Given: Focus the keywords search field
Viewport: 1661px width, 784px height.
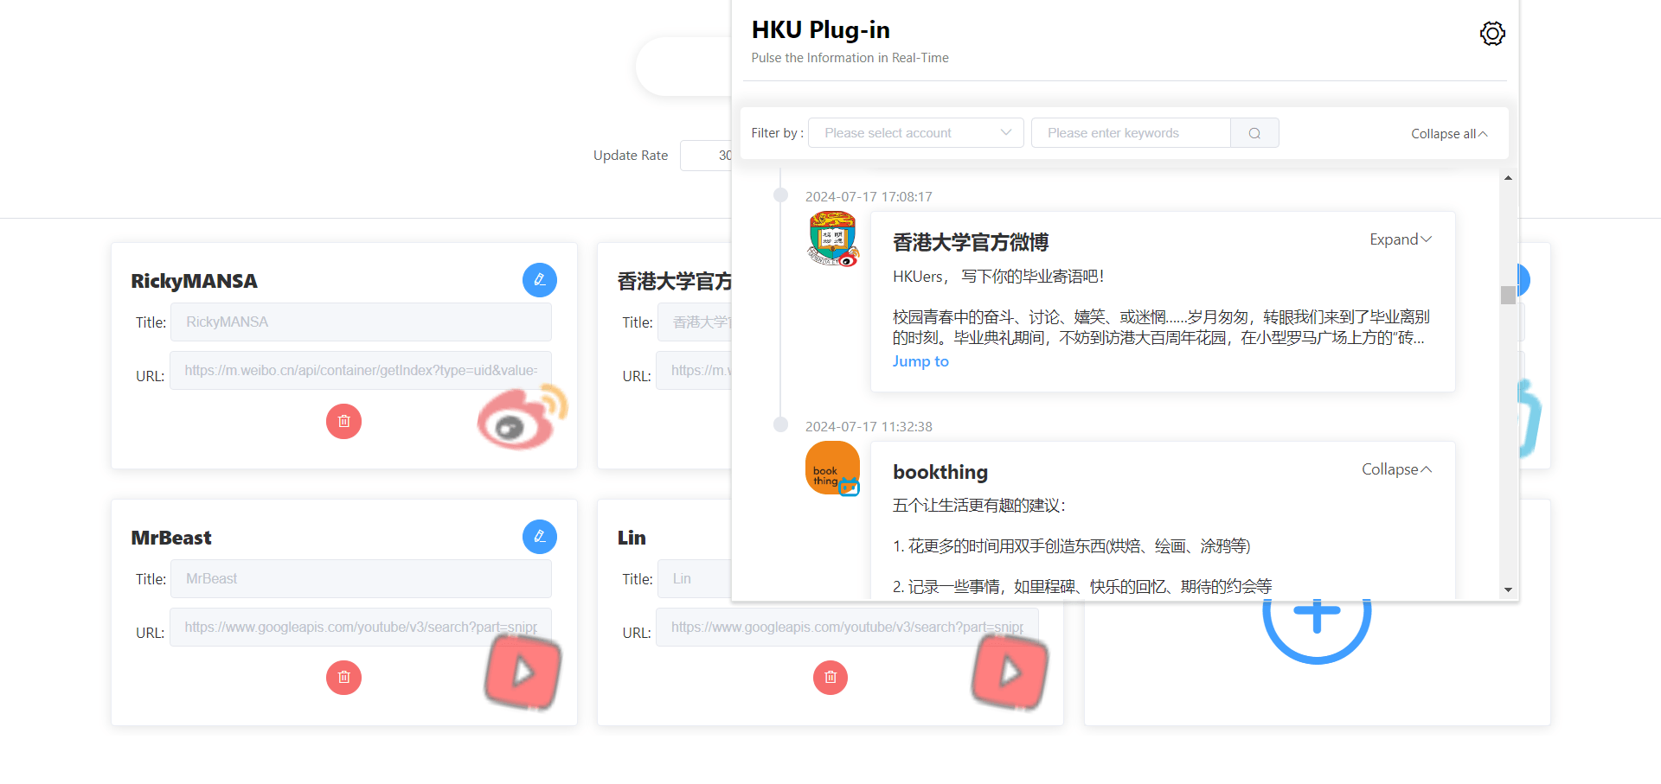Looking at the screenshot, I should tap(1131, 133).
